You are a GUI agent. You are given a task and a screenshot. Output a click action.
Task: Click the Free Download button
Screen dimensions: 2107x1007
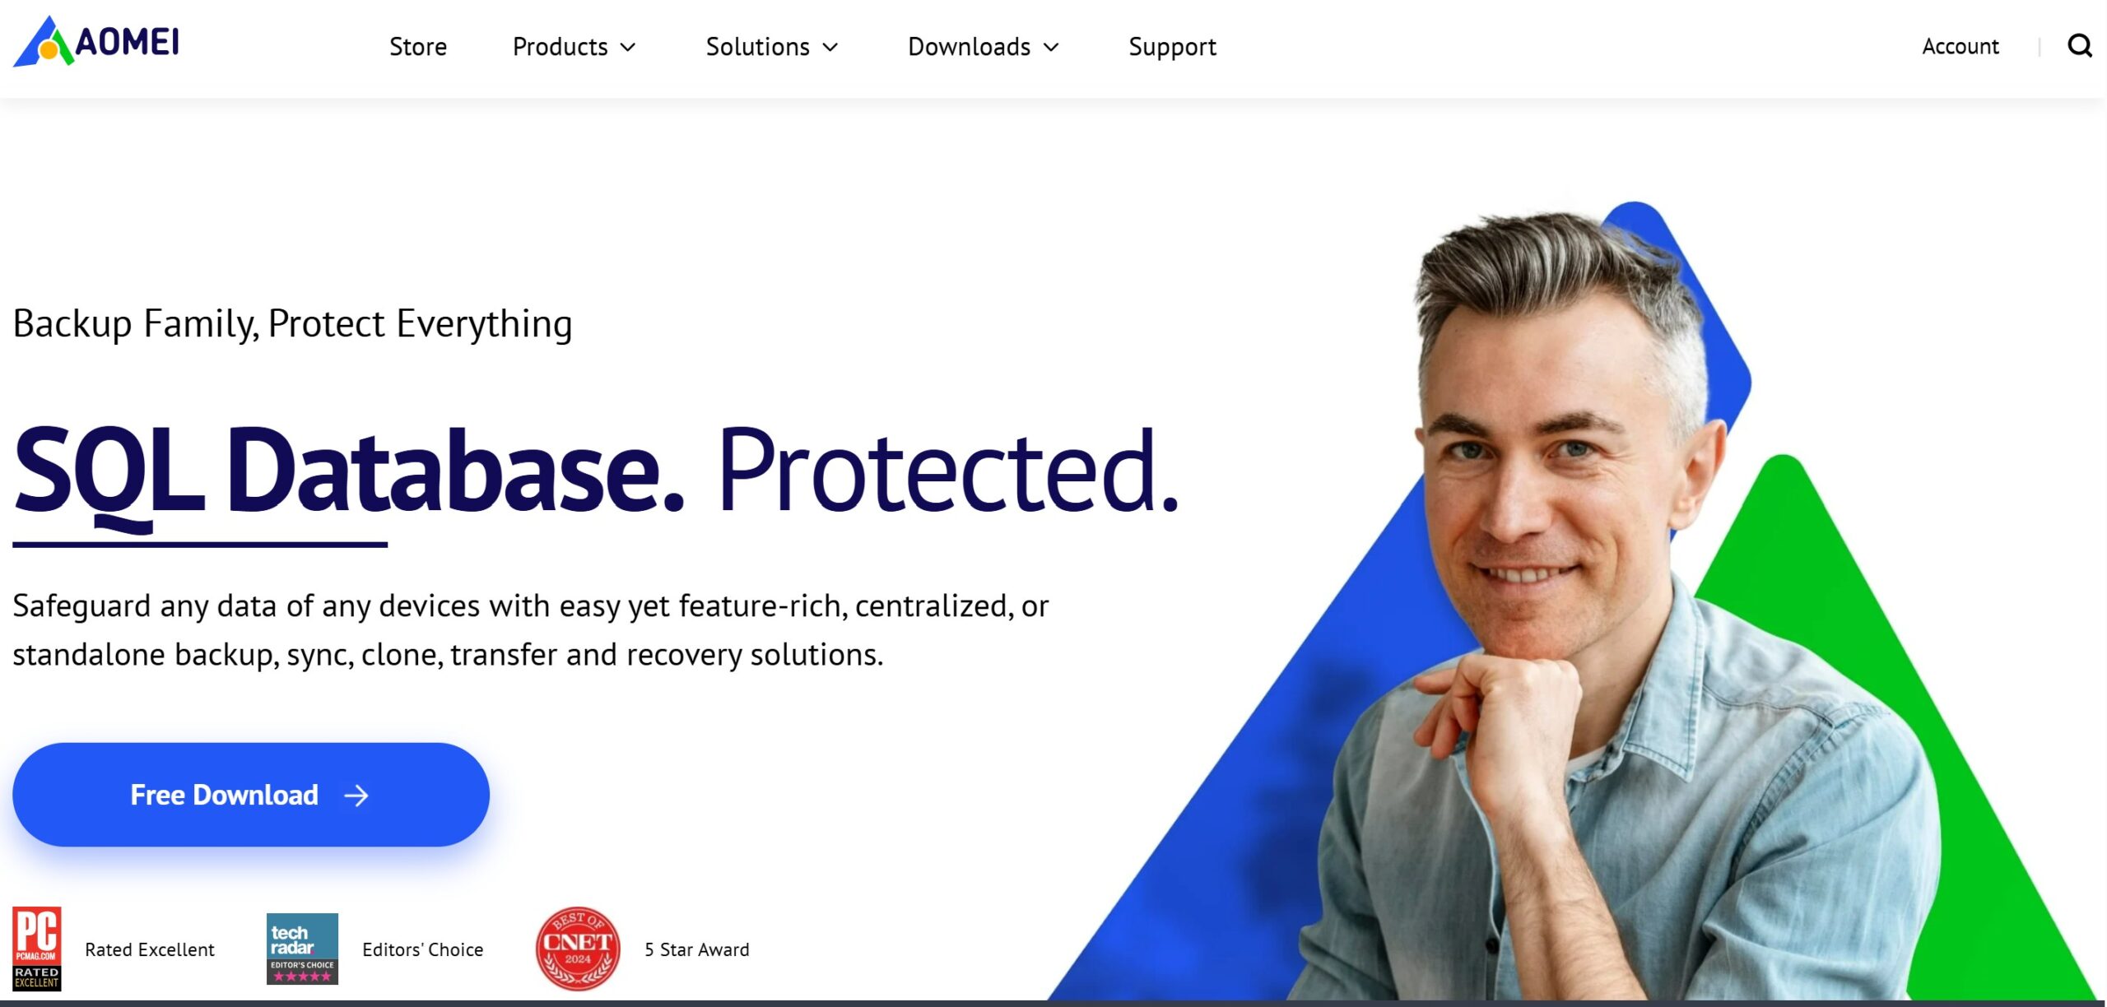[x=251, y=795]
